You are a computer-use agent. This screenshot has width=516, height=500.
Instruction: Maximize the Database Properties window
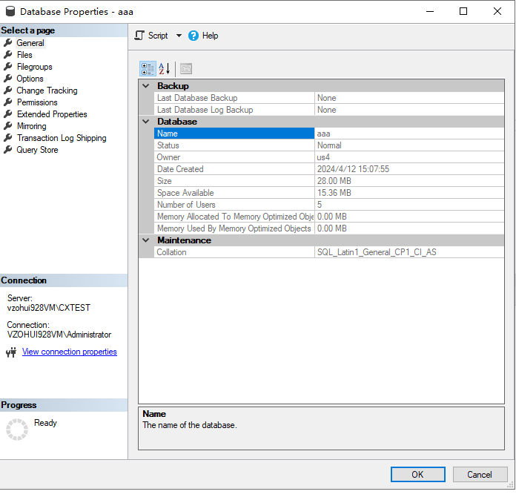click(463, 11)
